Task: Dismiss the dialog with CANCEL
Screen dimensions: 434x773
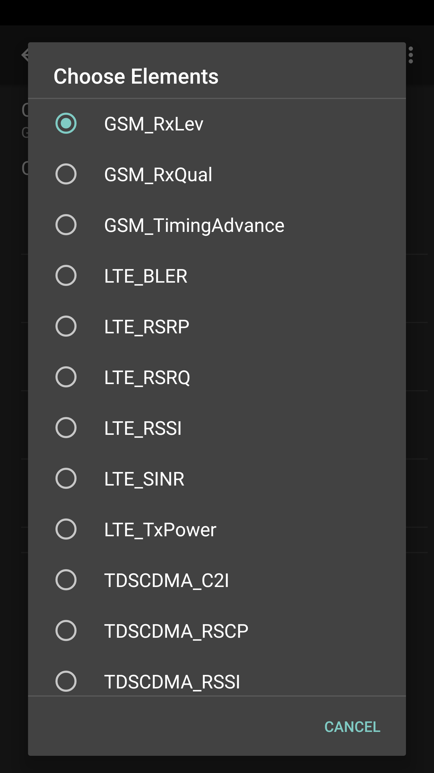Action: [x=352, y=727]
